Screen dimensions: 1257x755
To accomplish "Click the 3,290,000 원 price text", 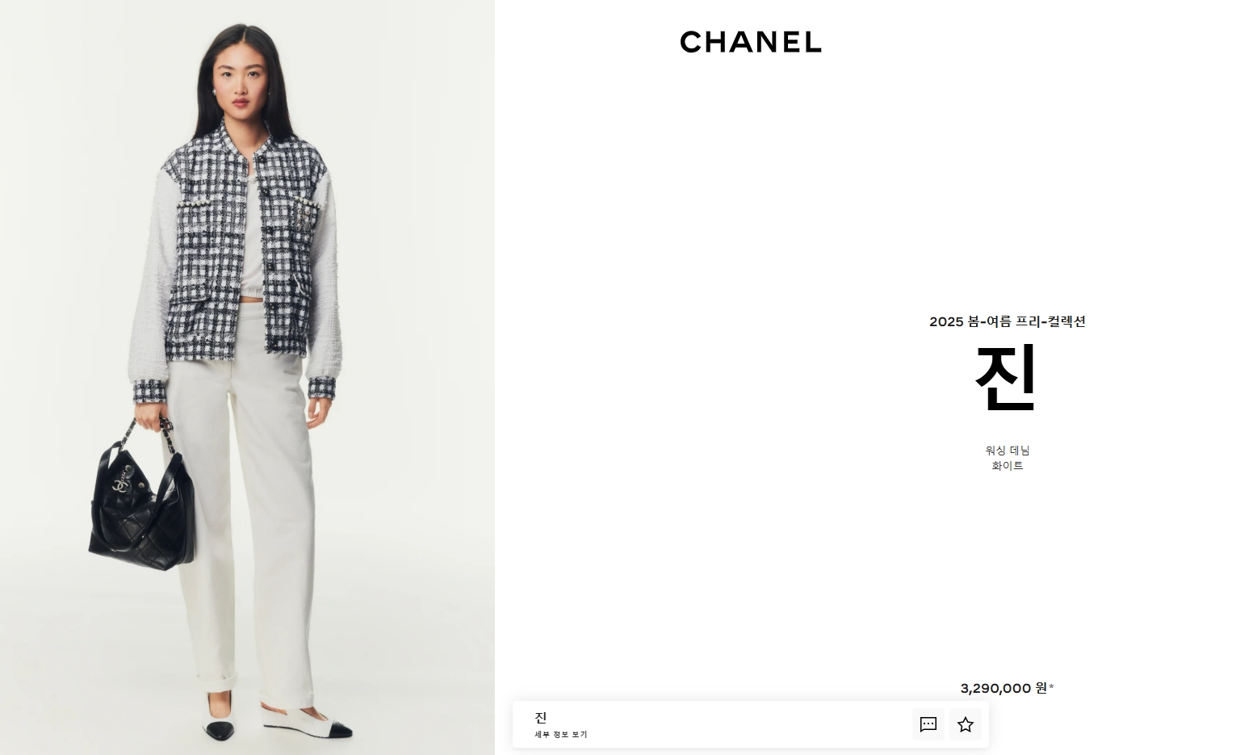I will point(1004,688).
